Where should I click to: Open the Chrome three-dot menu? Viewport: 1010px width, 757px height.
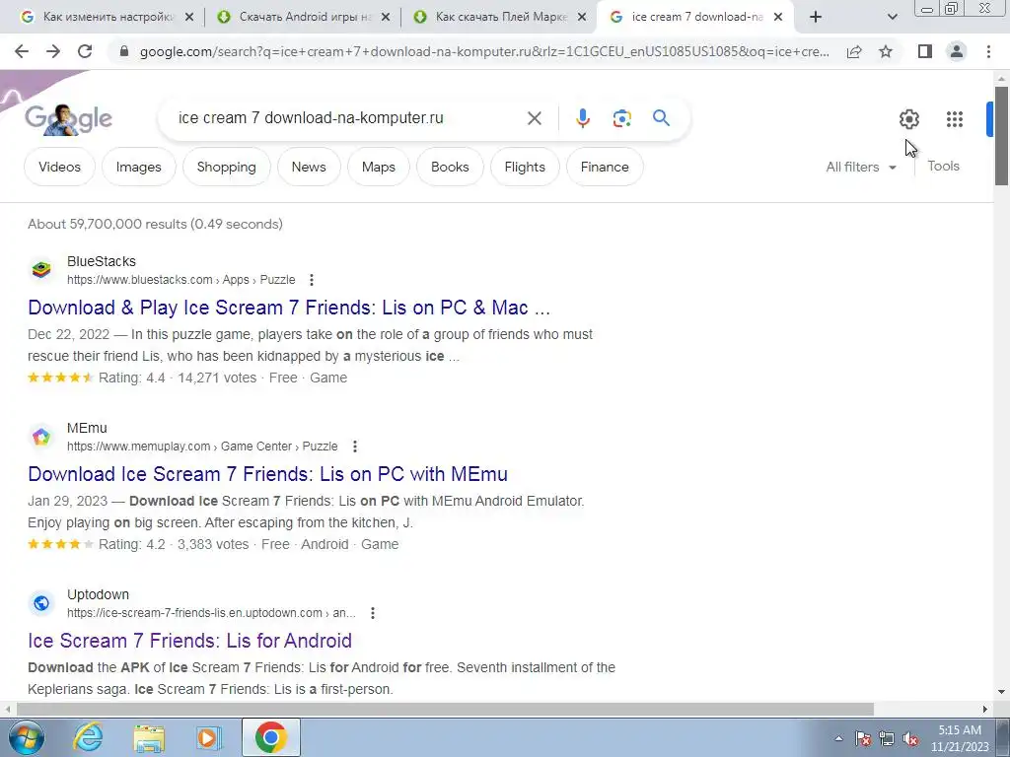pyautogui.click(x=988, y=51)
